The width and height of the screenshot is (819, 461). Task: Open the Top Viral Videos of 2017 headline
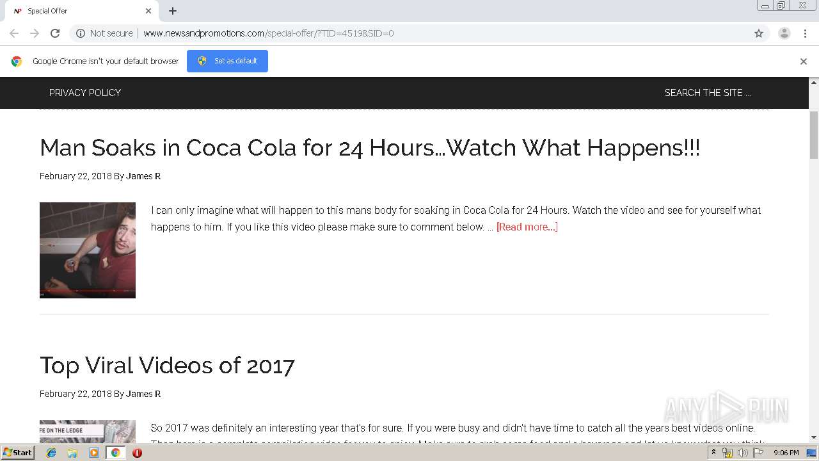[x=167, y=366]
